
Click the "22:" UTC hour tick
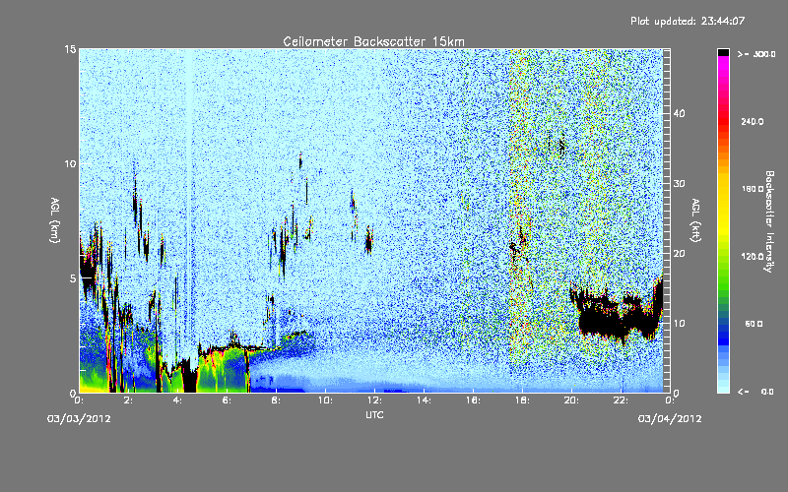click(621, 400)
